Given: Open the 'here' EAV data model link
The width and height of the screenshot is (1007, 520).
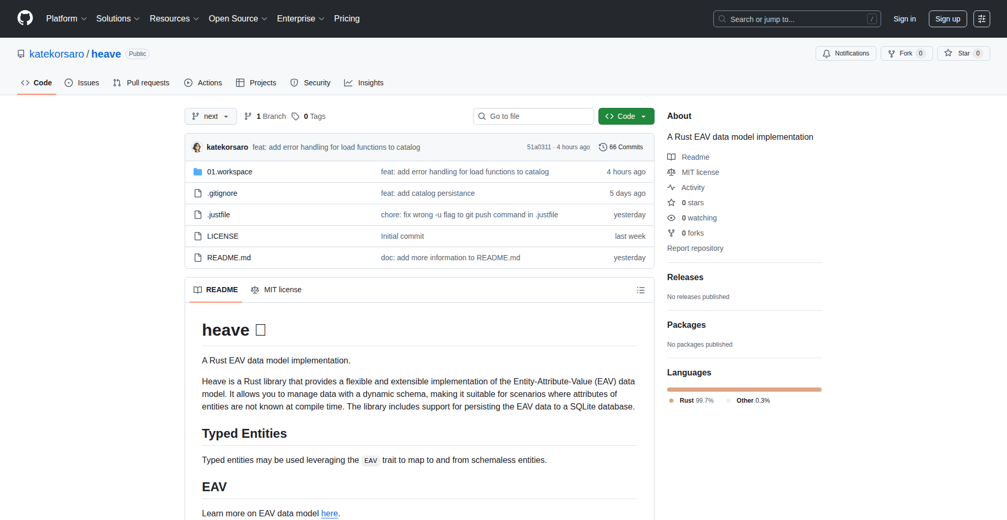Looking at the screenshot, I should coord(329,513).
